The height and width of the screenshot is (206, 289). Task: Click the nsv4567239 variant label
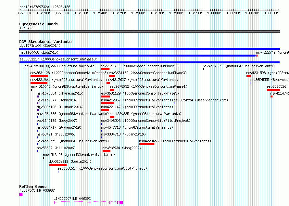239,66
